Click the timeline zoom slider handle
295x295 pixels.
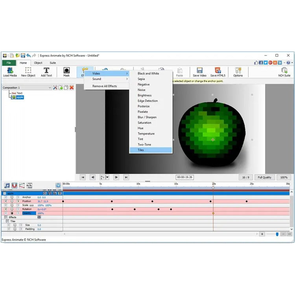click(277, 234)
